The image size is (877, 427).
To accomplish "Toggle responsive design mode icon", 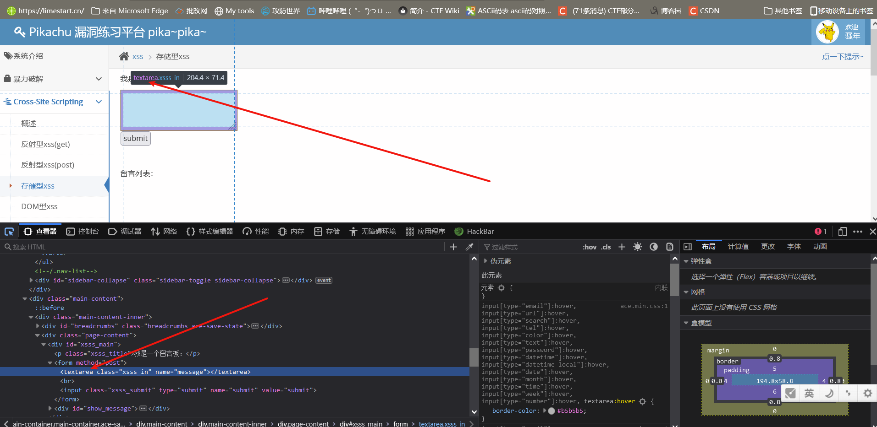I will (843, 232).
